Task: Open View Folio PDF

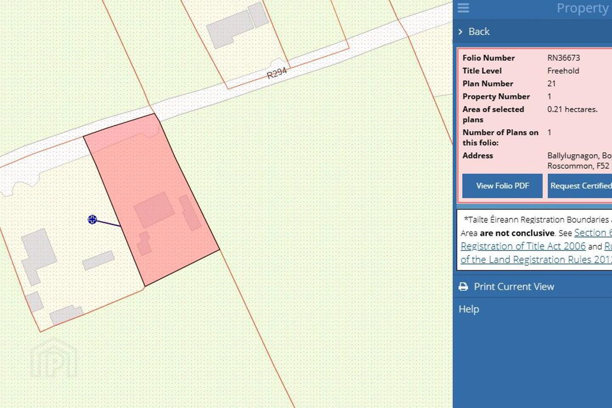Action: (502, 186)
